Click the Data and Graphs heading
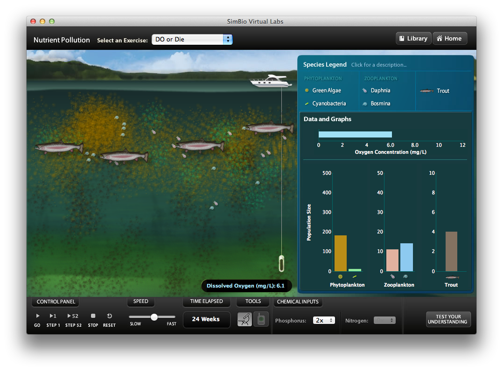503x371 pixels. [327, 119]
